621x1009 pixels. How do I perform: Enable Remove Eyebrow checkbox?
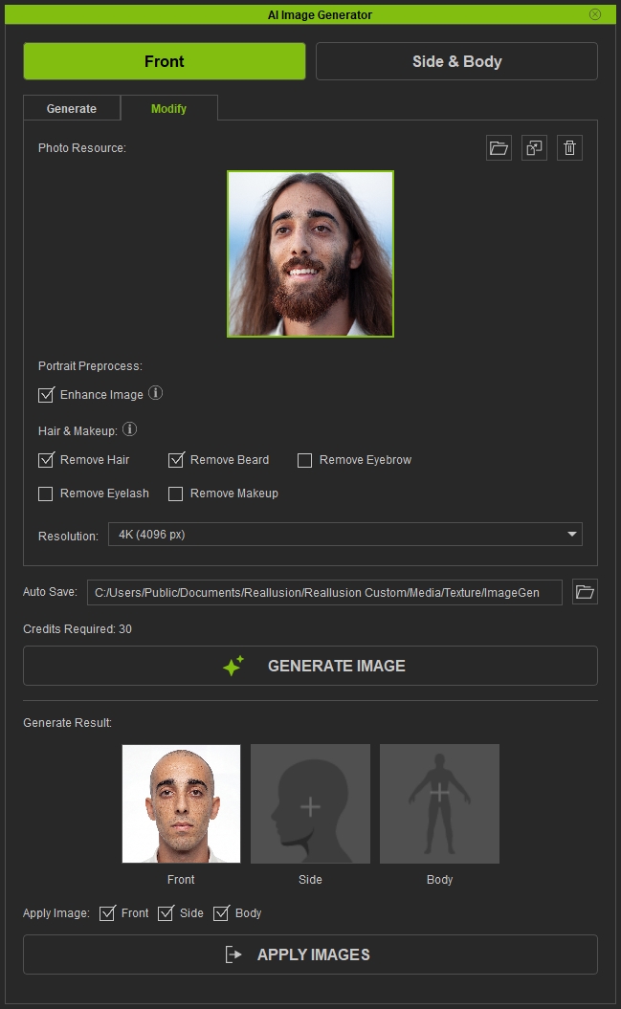[x=304, y=460]
